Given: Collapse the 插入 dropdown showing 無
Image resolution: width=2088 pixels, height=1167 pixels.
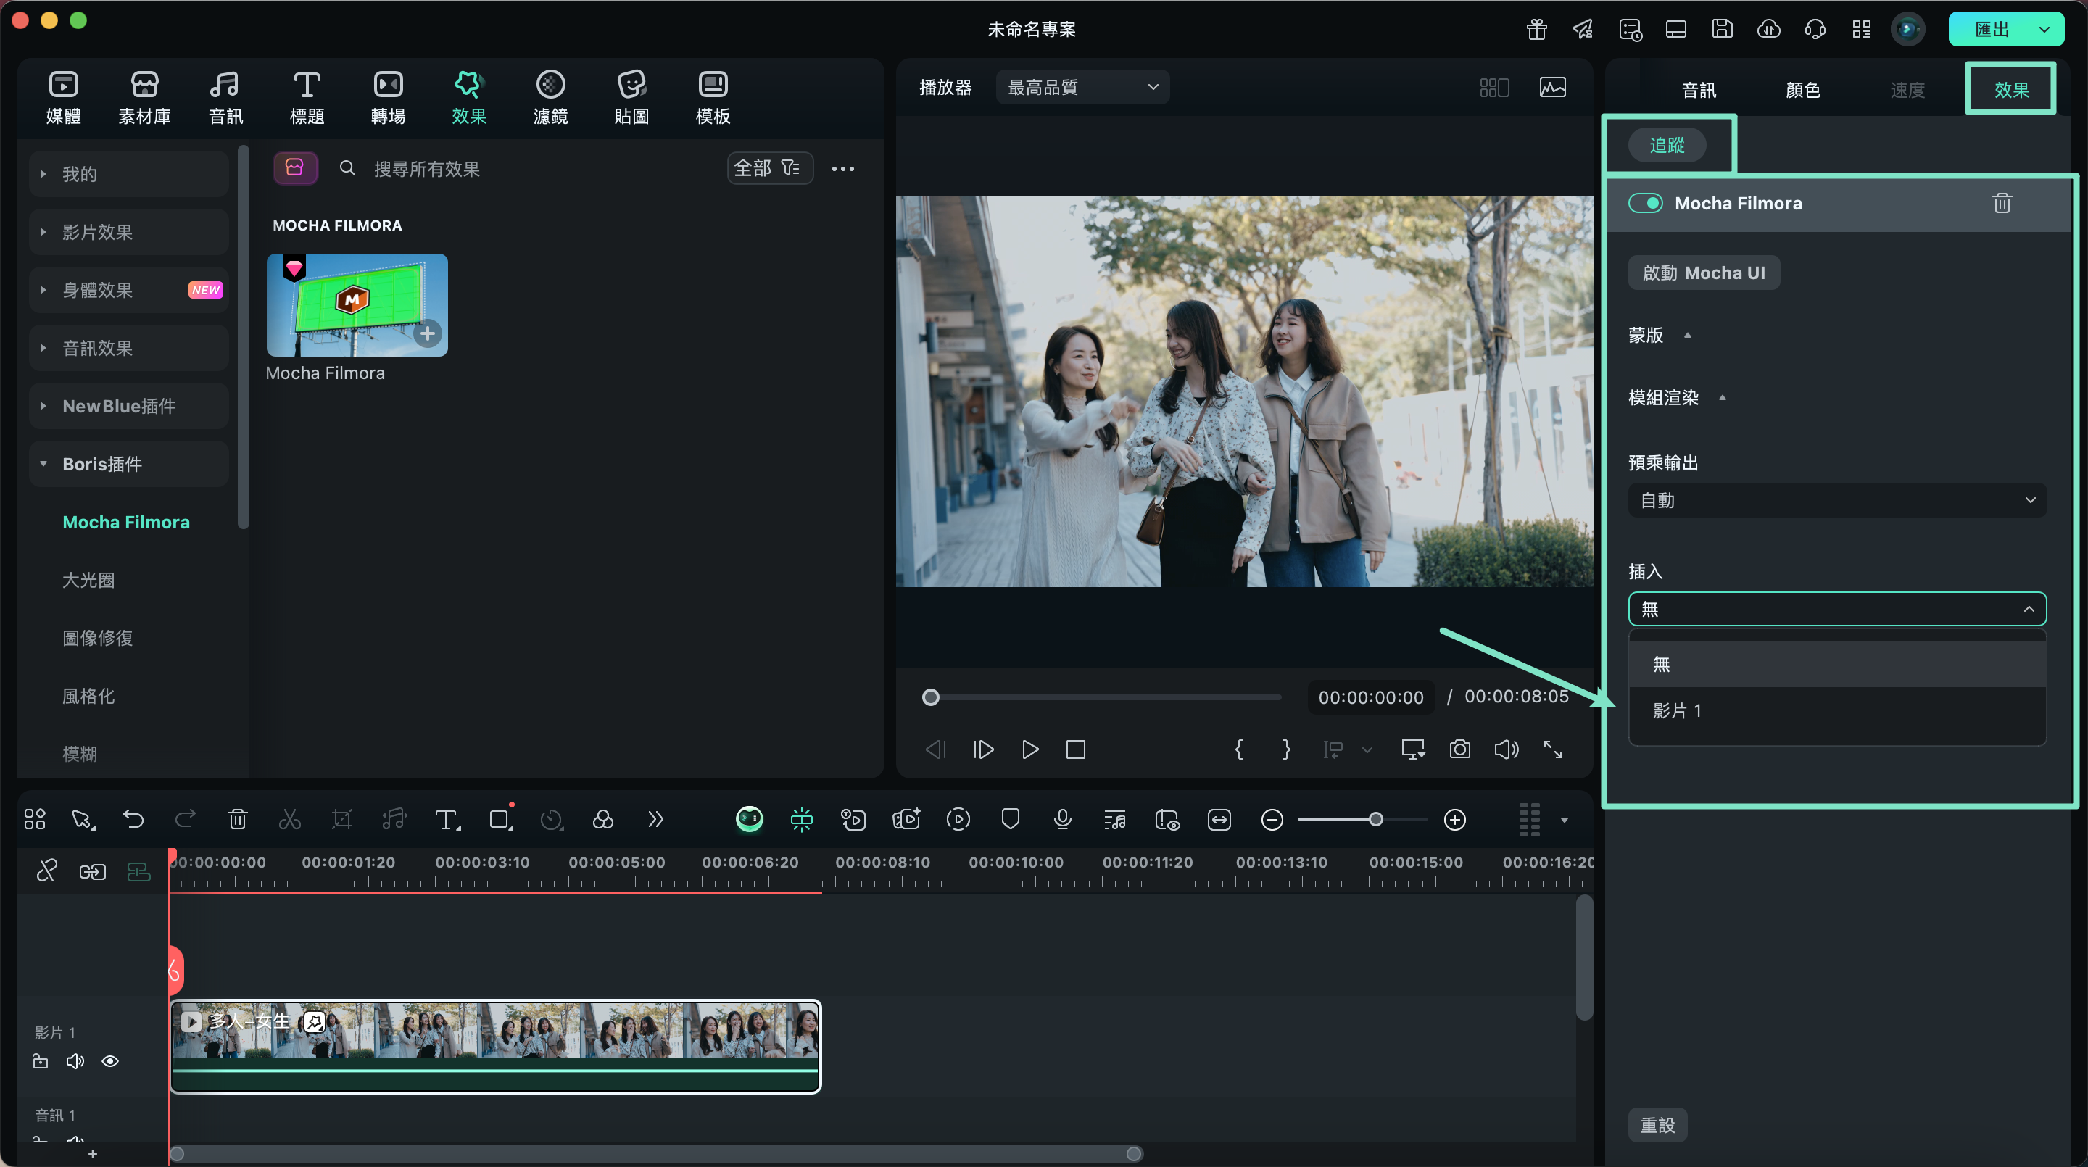Looking at the screenshot, I should tap(1836, 609).
